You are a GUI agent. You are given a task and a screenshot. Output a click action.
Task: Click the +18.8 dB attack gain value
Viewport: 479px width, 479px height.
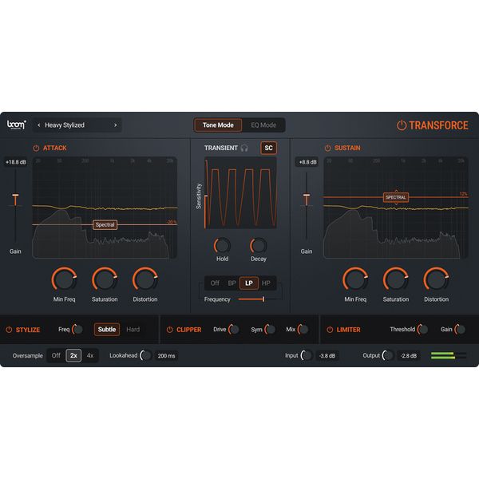tap(16, 162)
